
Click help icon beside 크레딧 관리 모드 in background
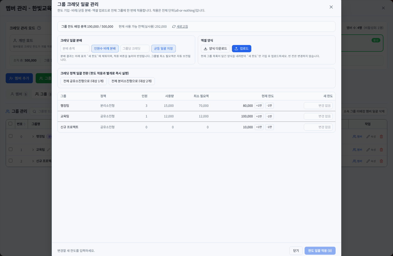point(39,28)
